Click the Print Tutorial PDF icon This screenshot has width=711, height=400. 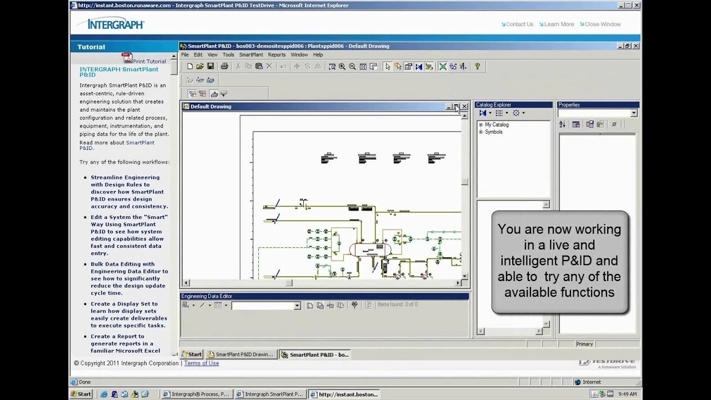[127, 58]
